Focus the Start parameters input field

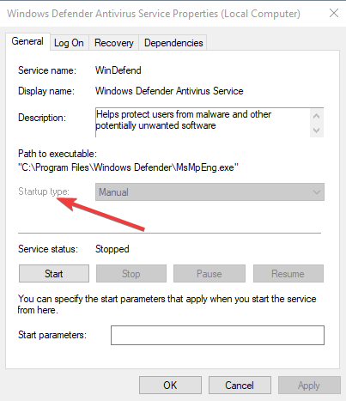217,335
